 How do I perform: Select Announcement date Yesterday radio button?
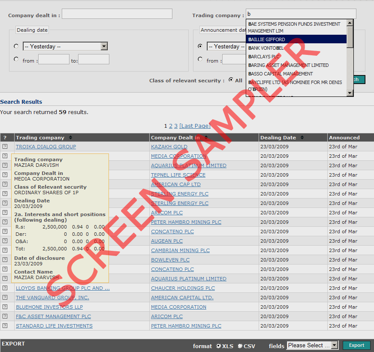tap(200, 46)
